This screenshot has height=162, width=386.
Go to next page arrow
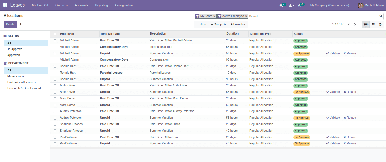point(355,24)
